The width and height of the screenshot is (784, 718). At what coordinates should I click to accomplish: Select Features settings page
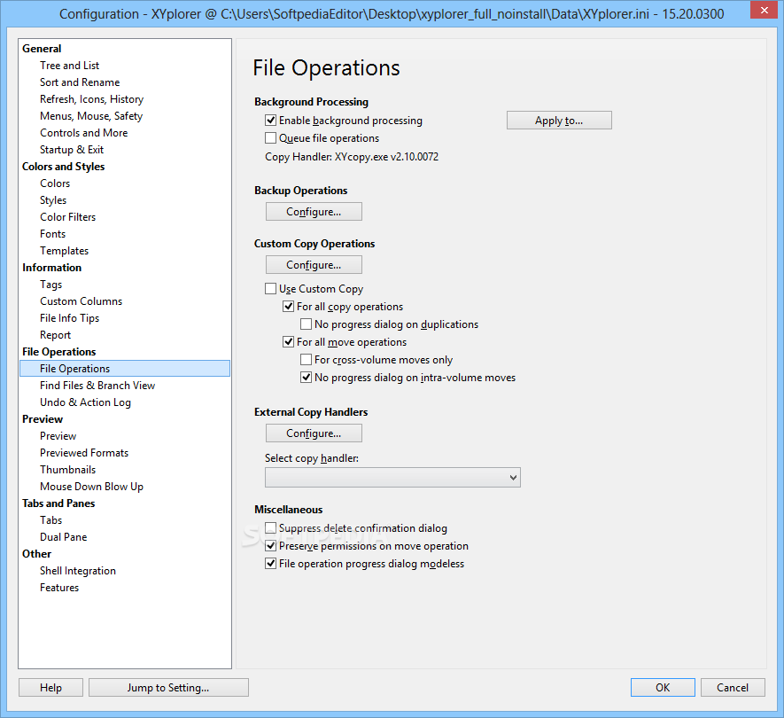click(59, 588)
